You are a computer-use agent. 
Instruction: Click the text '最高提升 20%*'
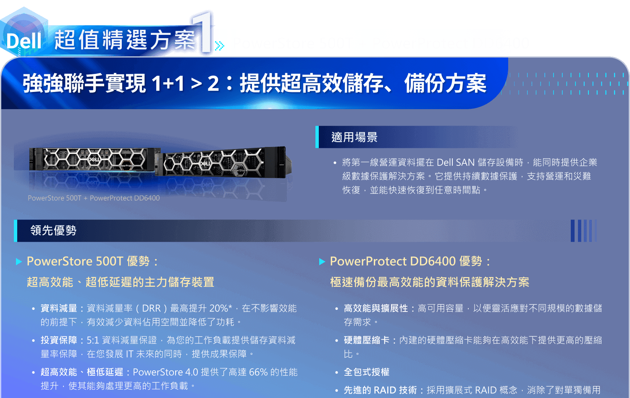tap(201, 308)
